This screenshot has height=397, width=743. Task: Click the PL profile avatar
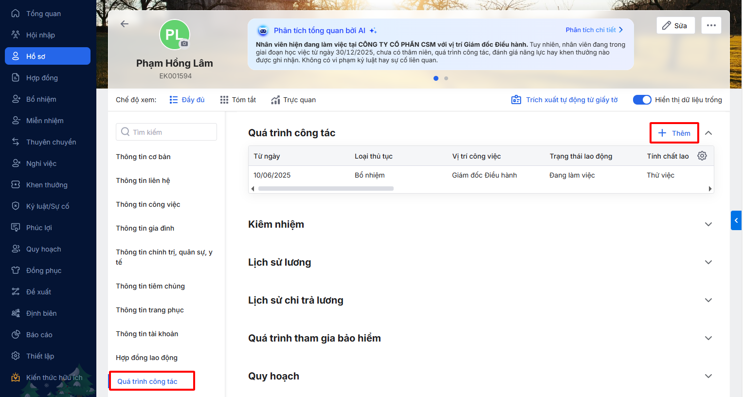coord(175,35)
